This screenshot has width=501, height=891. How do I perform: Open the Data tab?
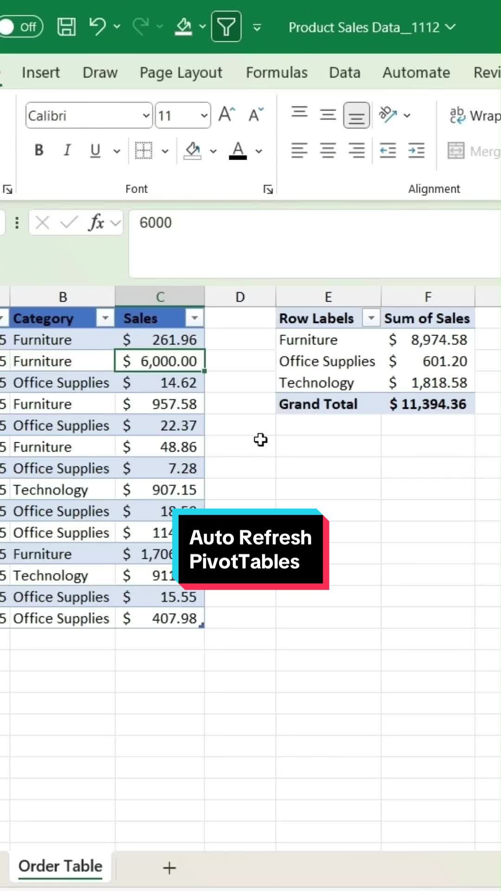coord(345,72)
